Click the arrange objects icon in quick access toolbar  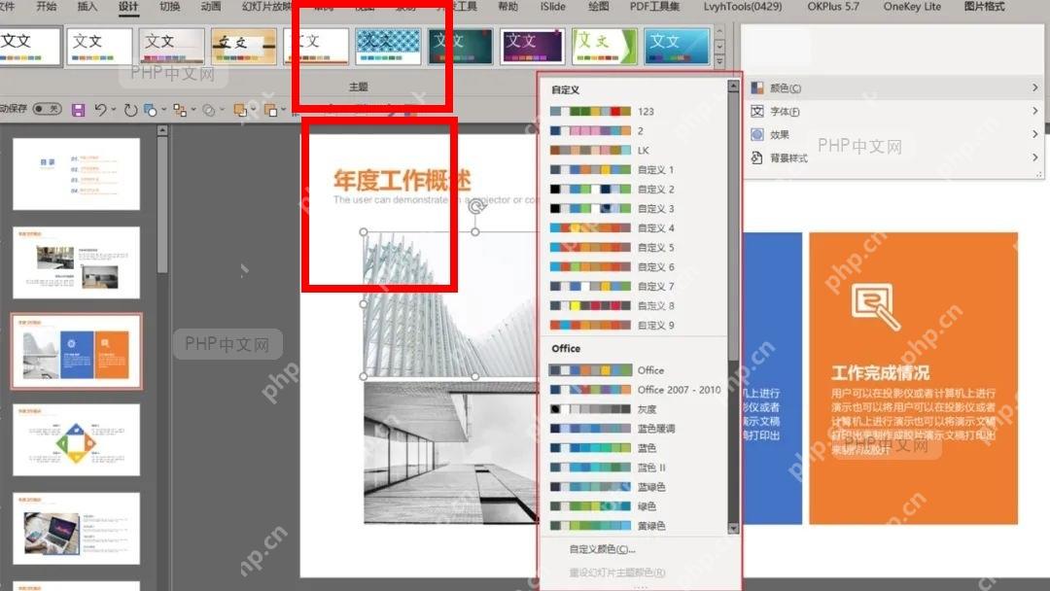[x=180, y=110]
